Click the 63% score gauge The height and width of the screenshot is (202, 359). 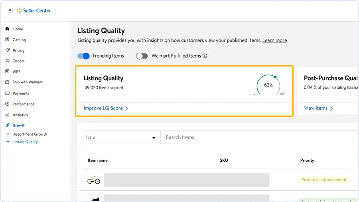click(268, 85)
